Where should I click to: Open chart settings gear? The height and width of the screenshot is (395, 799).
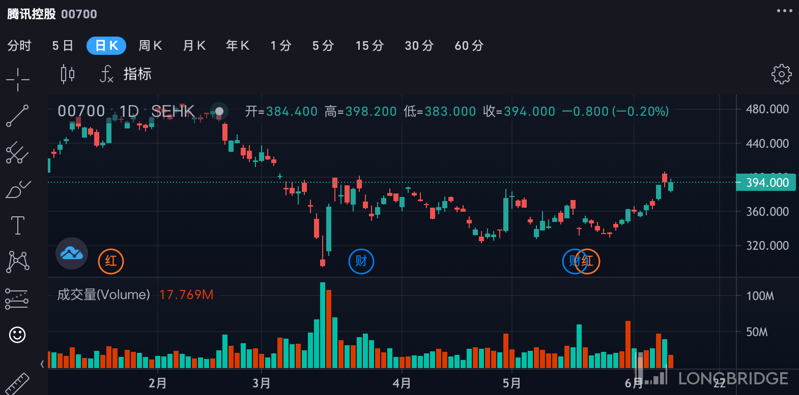782,74
